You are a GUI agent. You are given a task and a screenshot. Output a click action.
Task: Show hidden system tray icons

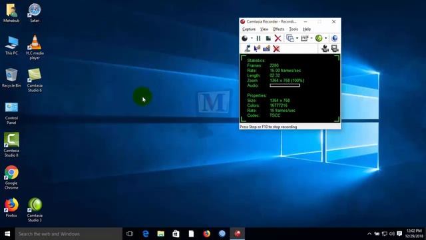pos(369,234)
